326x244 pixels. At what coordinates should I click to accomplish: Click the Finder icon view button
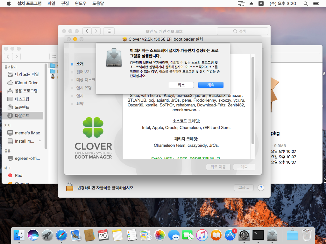pos(54,57)
